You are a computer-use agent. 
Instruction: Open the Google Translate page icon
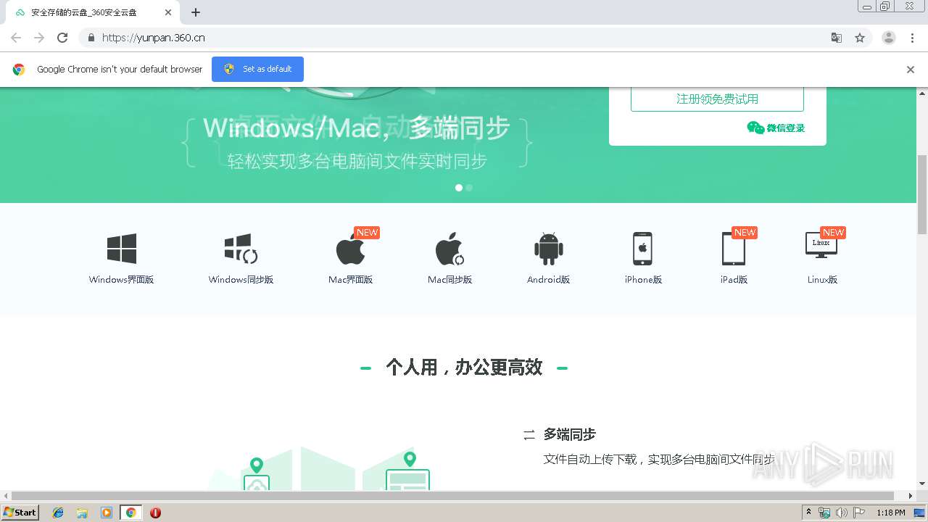point(836,38)
